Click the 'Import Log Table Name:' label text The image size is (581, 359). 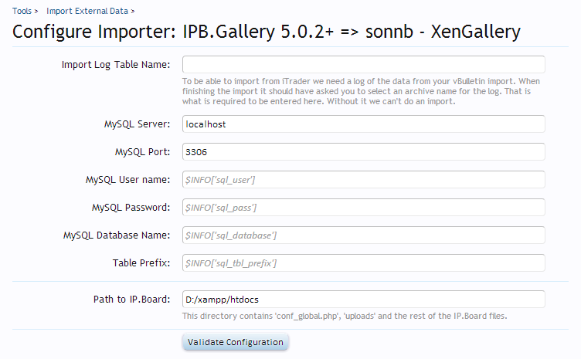pyautogui.click(x=116, y=65)
